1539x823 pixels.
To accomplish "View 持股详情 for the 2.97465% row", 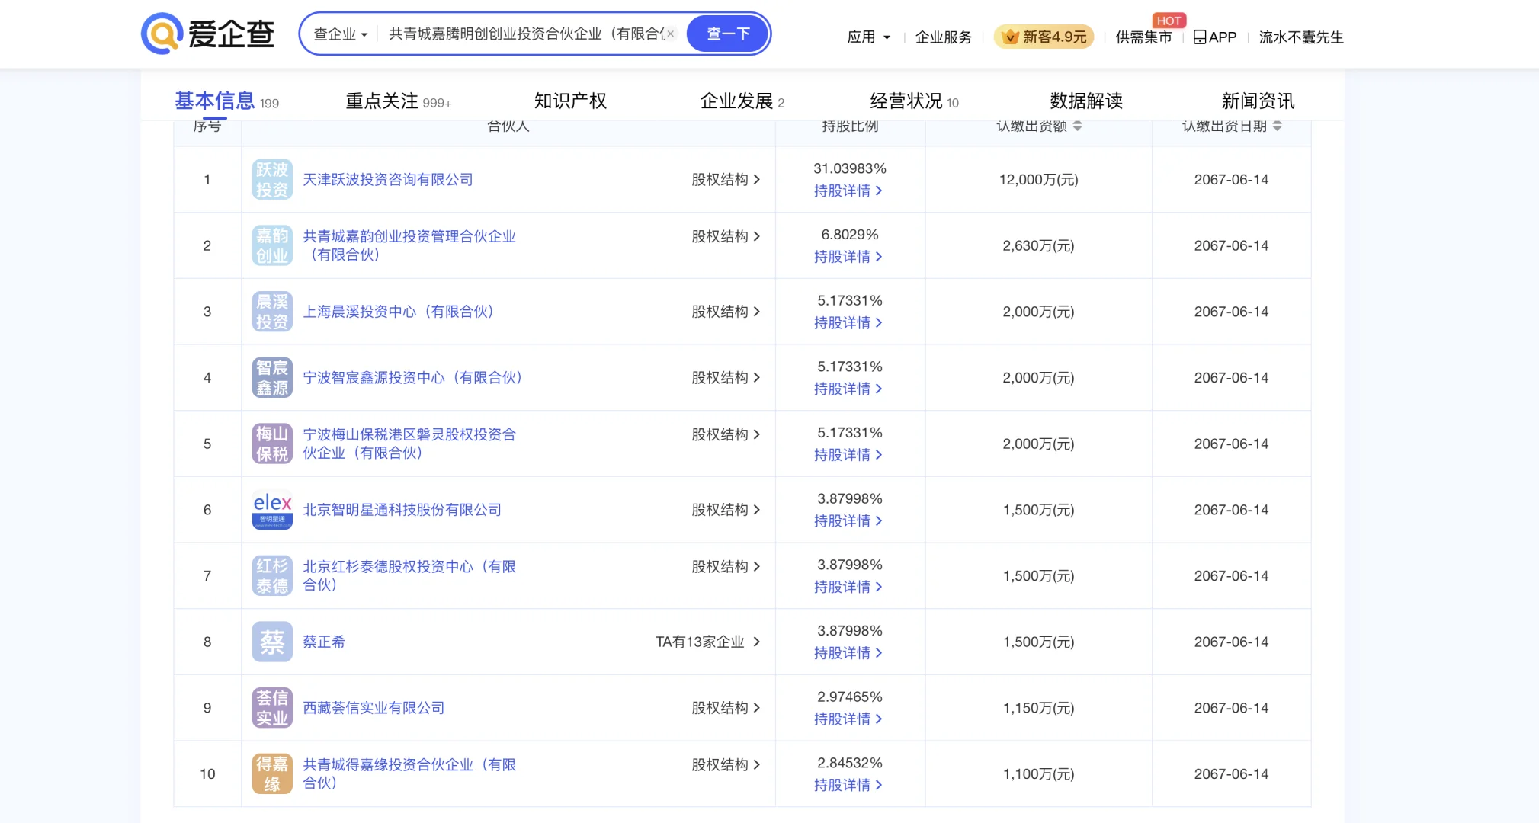I will [848, 719].
